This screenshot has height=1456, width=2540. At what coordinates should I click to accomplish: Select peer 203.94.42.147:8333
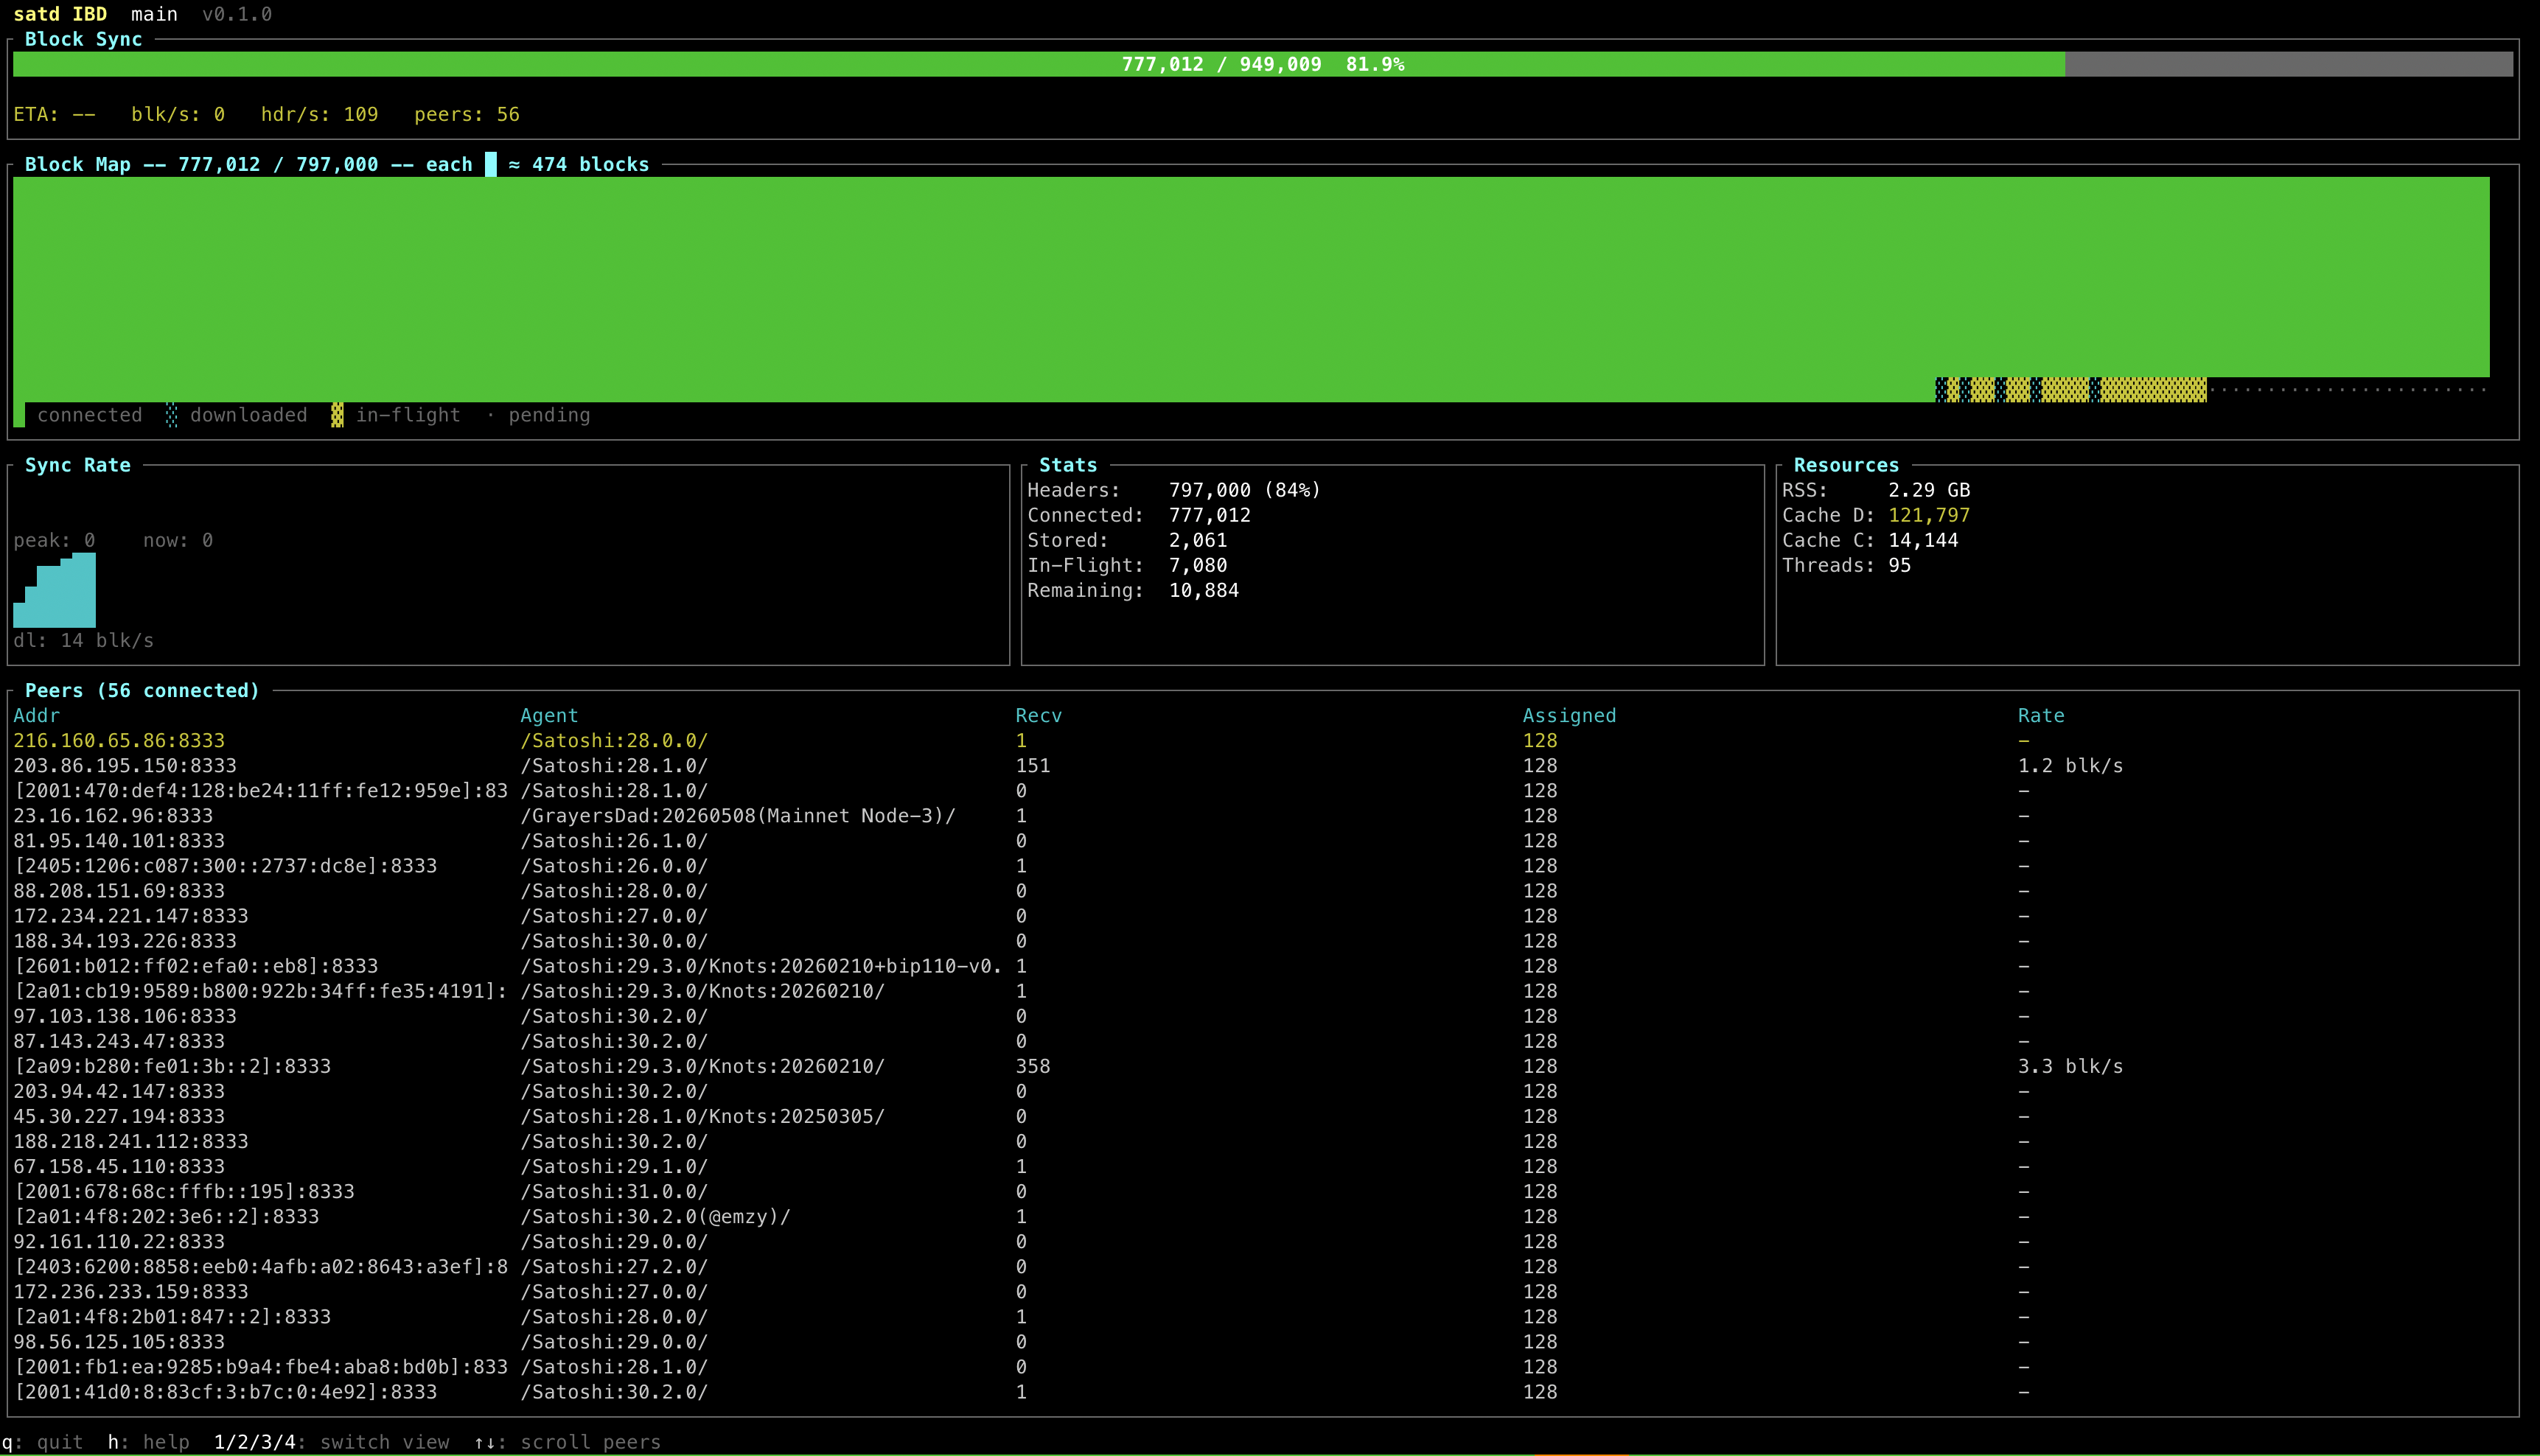tap(1263, 1091)
